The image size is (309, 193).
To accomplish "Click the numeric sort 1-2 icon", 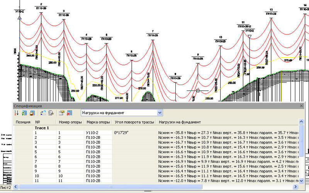I will coord(17,113).
